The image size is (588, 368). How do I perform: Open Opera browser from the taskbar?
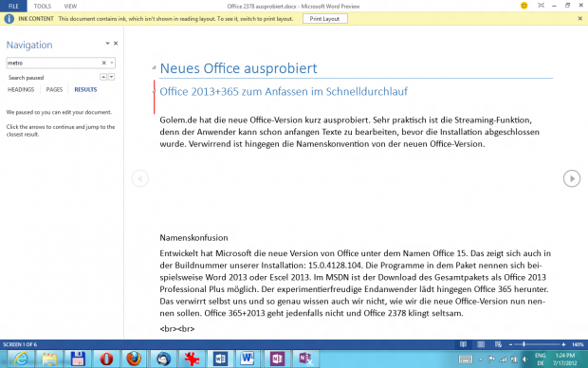(x=106, y=359)
